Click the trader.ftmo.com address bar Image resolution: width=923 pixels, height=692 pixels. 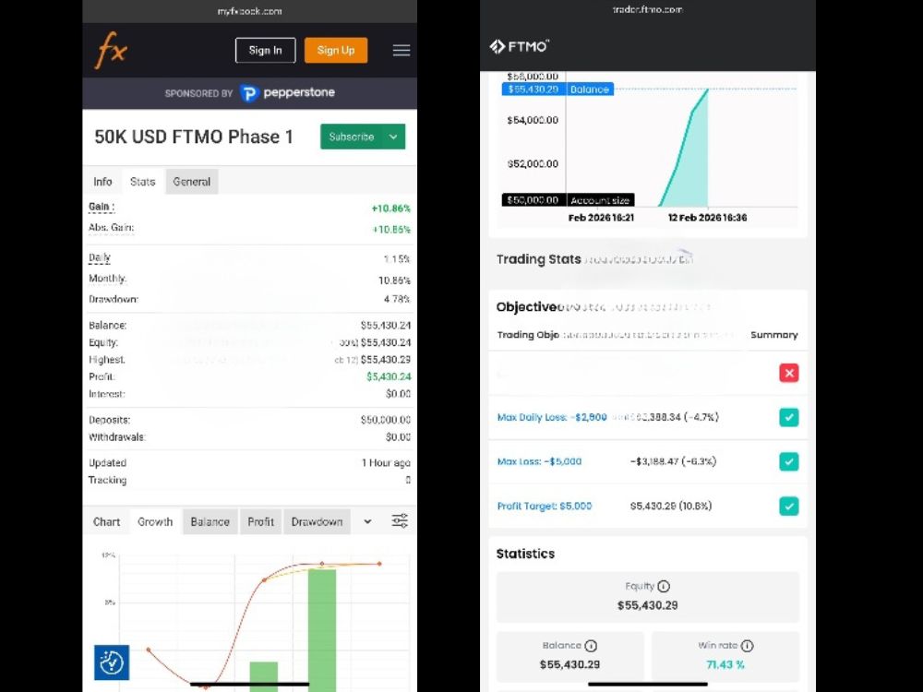click(x=648, y=9)
